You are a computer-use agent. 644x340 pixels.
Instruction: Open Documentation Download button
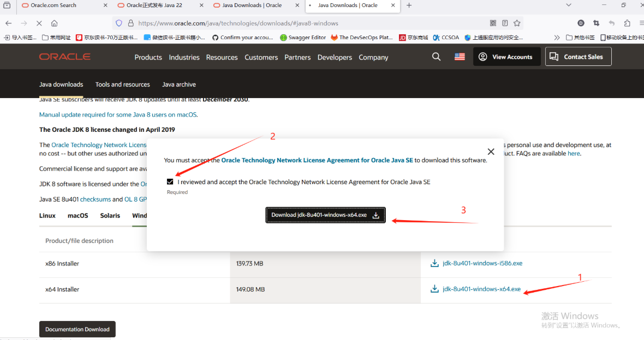pos(77,329)
